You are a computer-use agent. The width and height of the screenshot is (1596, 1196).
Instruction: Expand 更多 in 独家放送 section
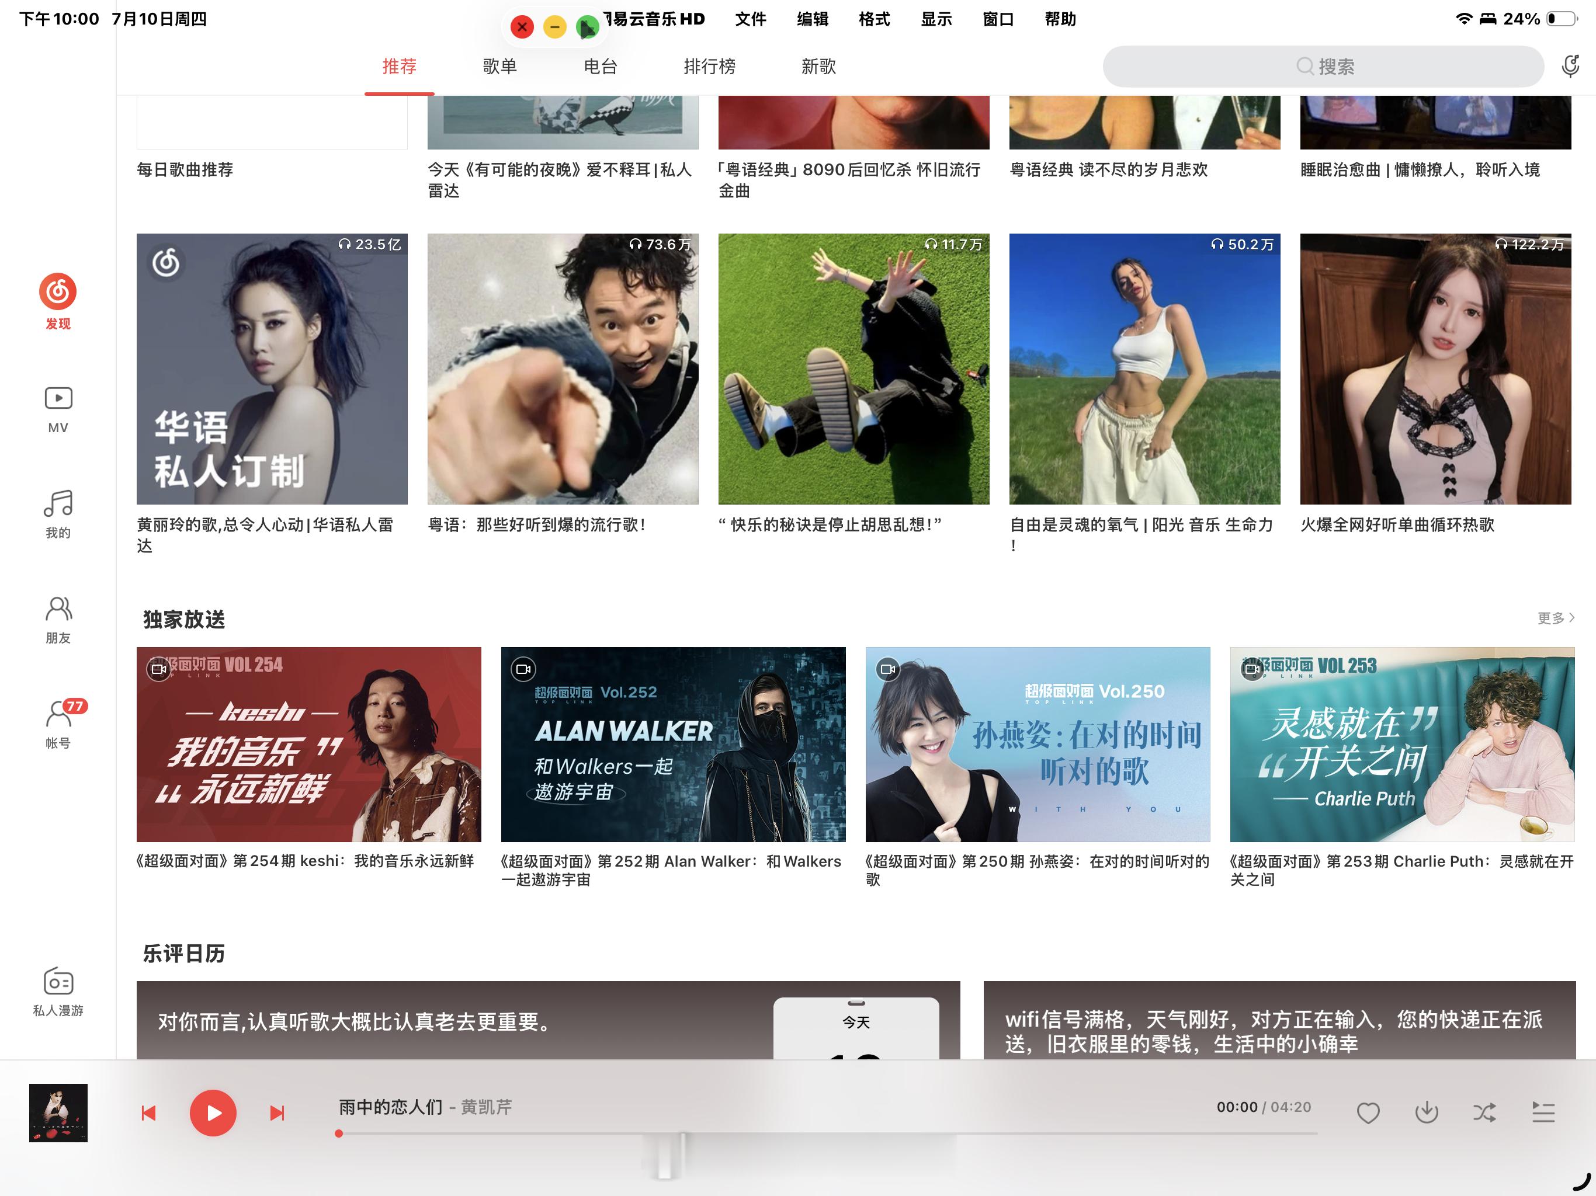[1556, 618]
